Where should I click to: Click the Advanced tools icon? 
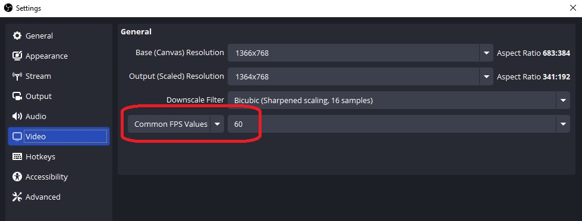[17, 197]
